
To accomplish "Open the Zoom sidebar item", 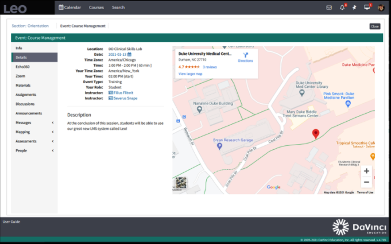I will [34, 76].
